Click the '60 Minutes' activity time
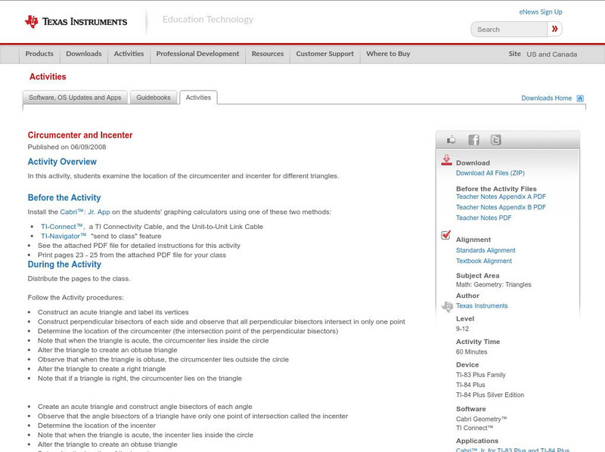This screenshot has width=605, height=452. [x=471, y=351]
